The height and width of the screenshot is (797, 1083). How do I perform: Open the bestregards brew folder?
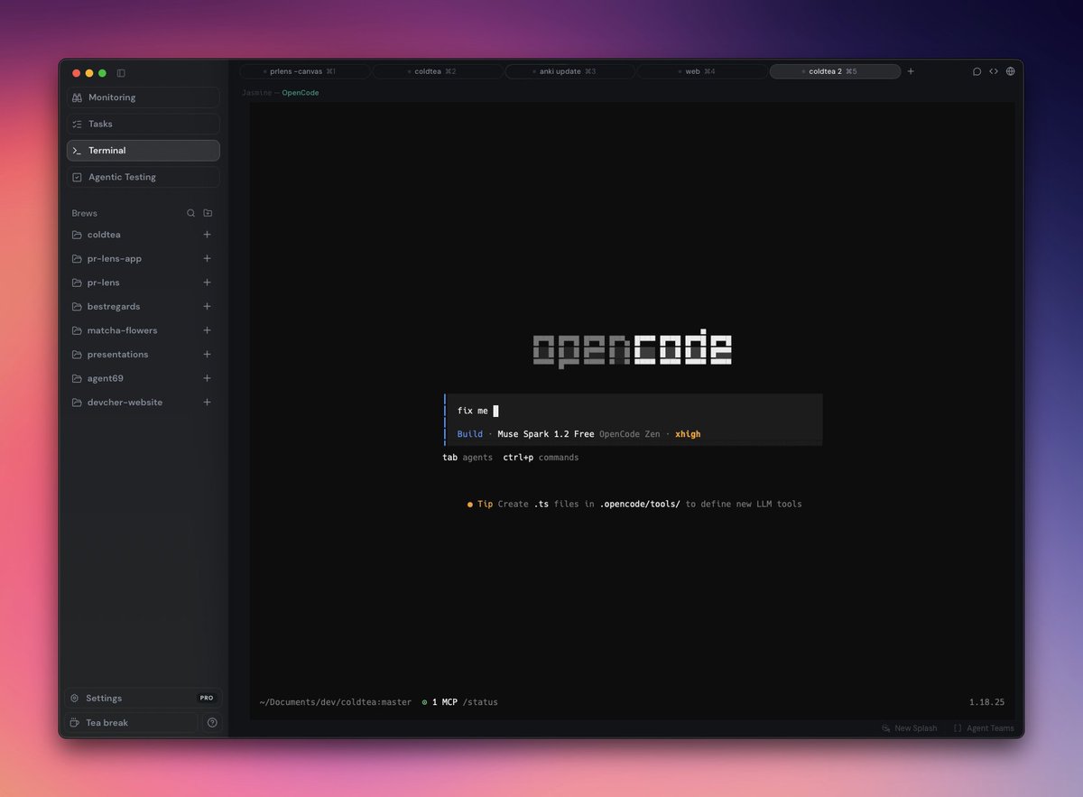[114, 306]
